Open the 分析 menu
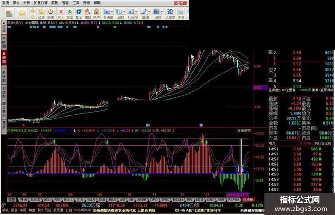Screen dimensions: 335x215 pos(27,3)
